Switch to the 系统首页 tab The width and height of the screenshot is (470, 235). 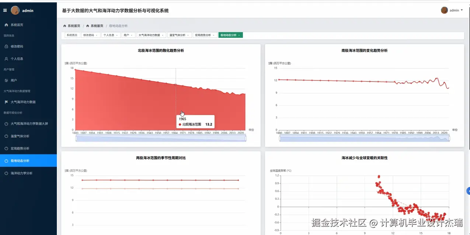[72, 35]
